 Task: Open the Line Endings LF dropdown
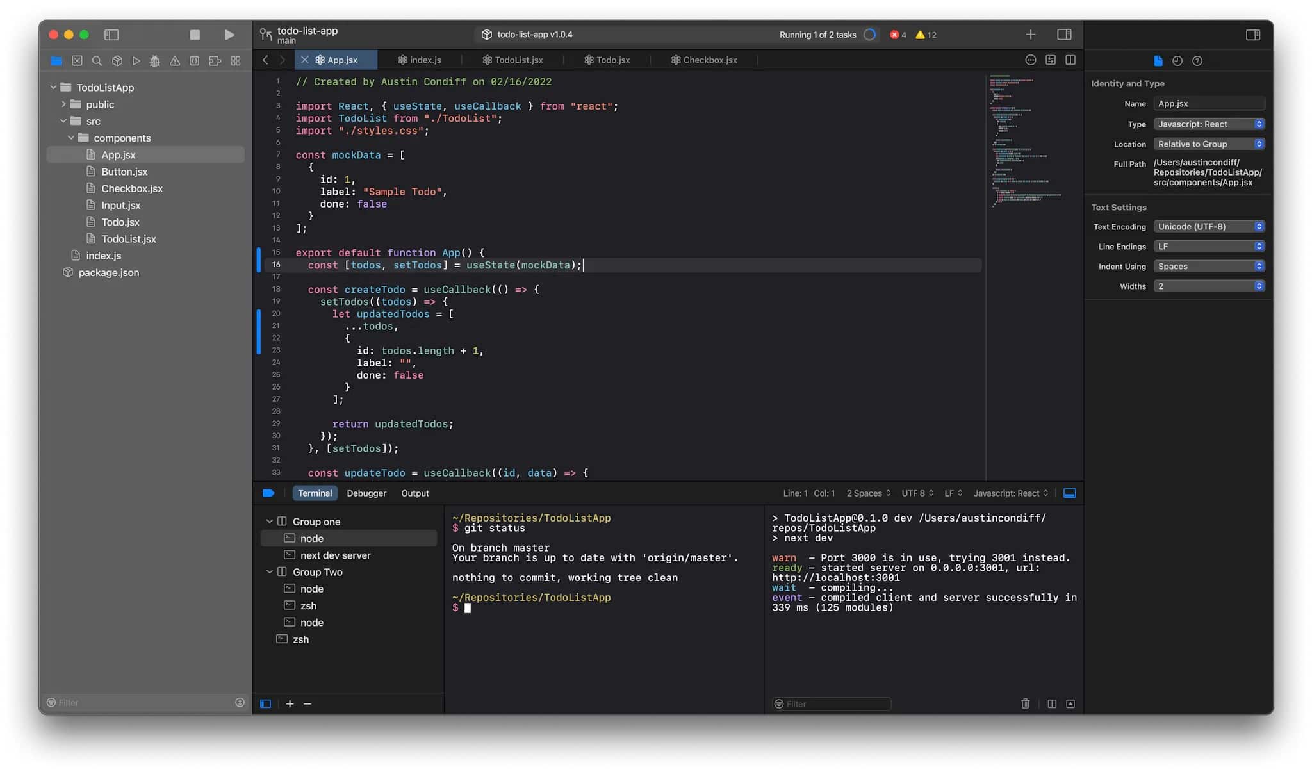coord(1209,247)
